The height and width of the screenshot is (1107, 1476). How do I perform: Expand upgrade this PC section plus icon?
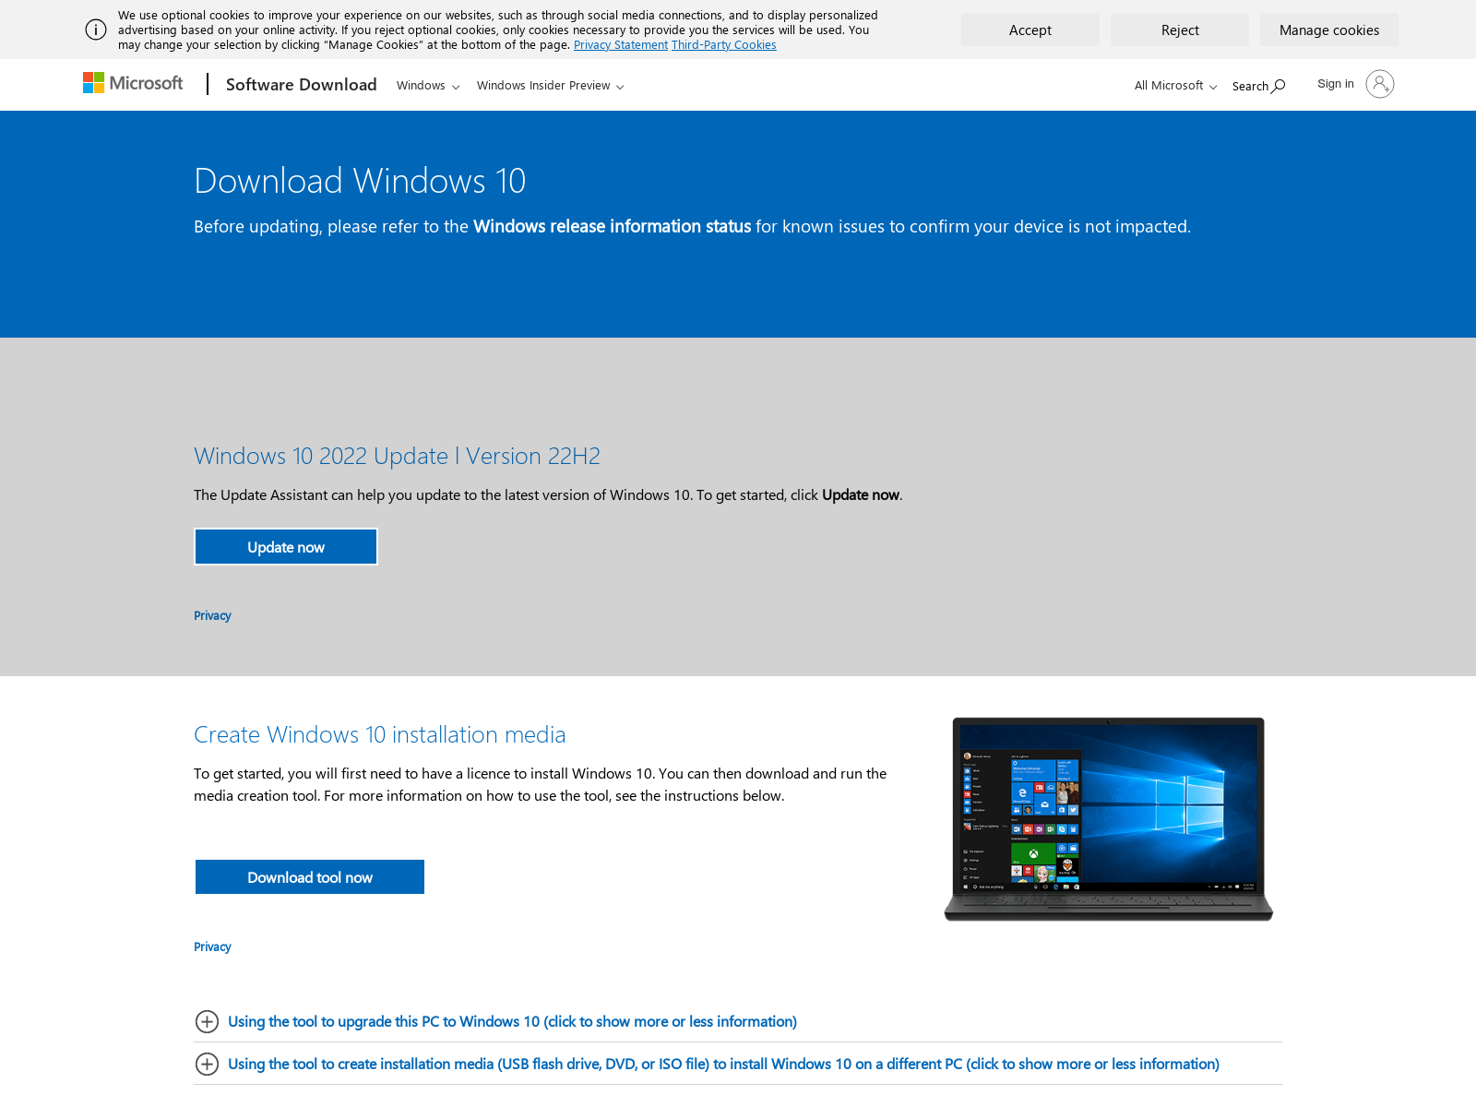click(207, 1021)
